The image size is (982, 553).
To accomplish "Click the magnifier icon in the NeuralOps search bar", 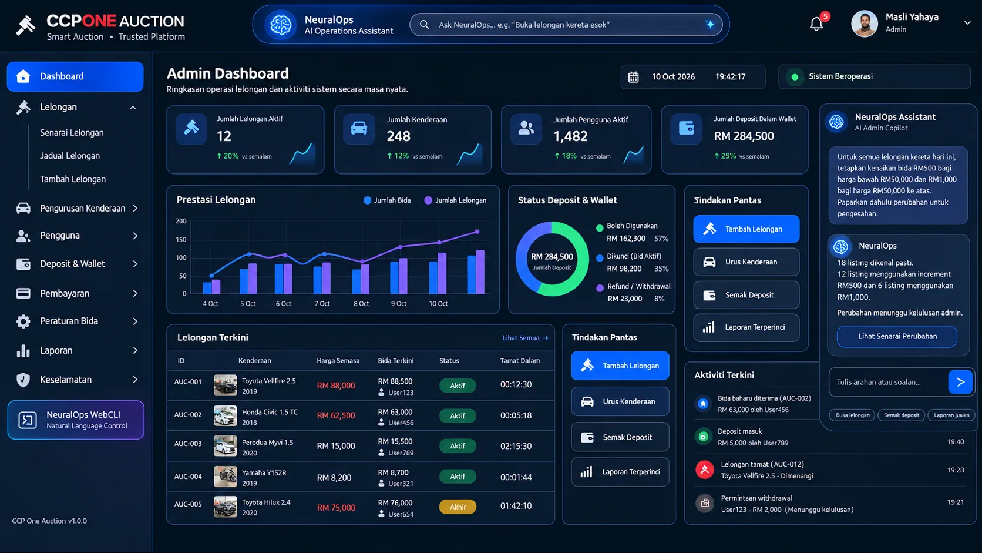I will [x=424, y=25].
